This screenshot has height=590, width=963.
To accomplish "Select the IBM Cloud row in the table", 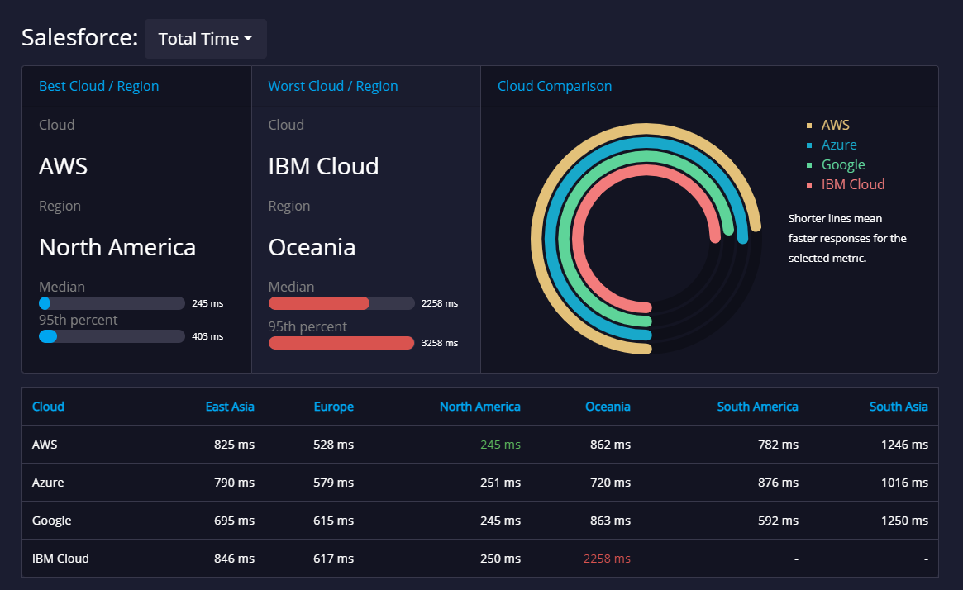I will 60,559.
